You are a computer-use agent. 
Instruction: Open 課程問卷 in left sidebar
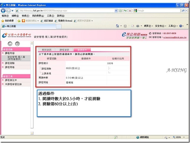10,67
